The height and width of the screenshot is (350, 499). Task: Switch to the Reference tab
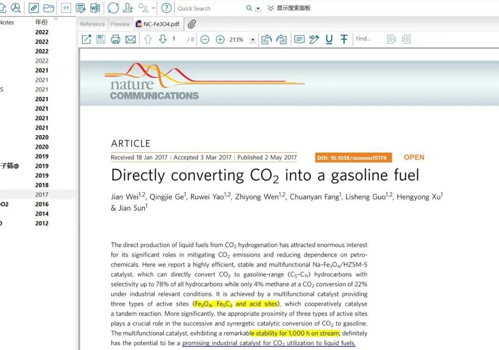pos(92,24)
